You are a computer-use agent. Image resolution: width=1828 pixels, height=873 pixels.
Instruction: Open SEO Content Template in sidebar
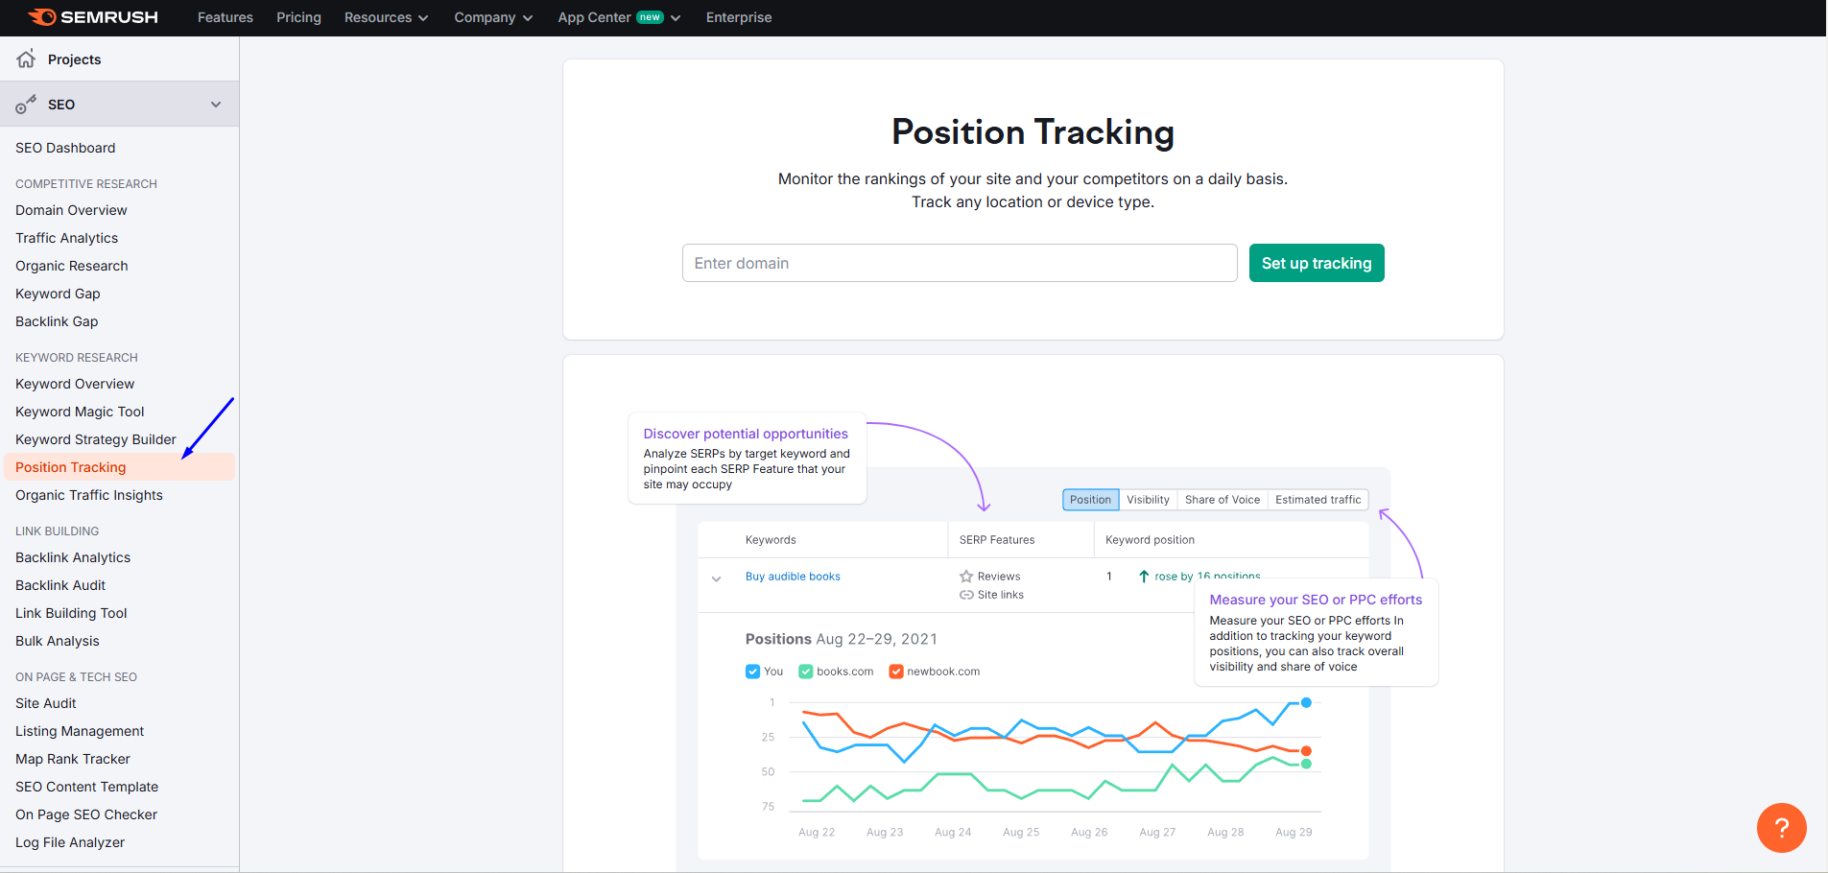coord(87,787)
